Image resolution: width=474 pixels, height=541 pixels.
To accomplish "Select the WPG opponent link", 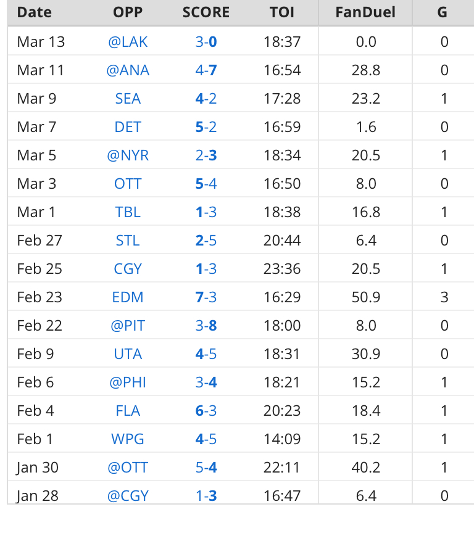I will pyautogui.click(x=128, y=439).
